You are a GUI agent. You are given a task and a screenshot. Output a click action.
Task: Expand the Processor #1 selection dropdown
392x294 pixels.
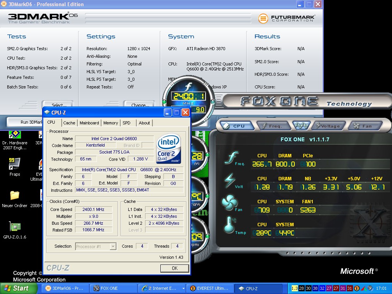click(113, 247)
